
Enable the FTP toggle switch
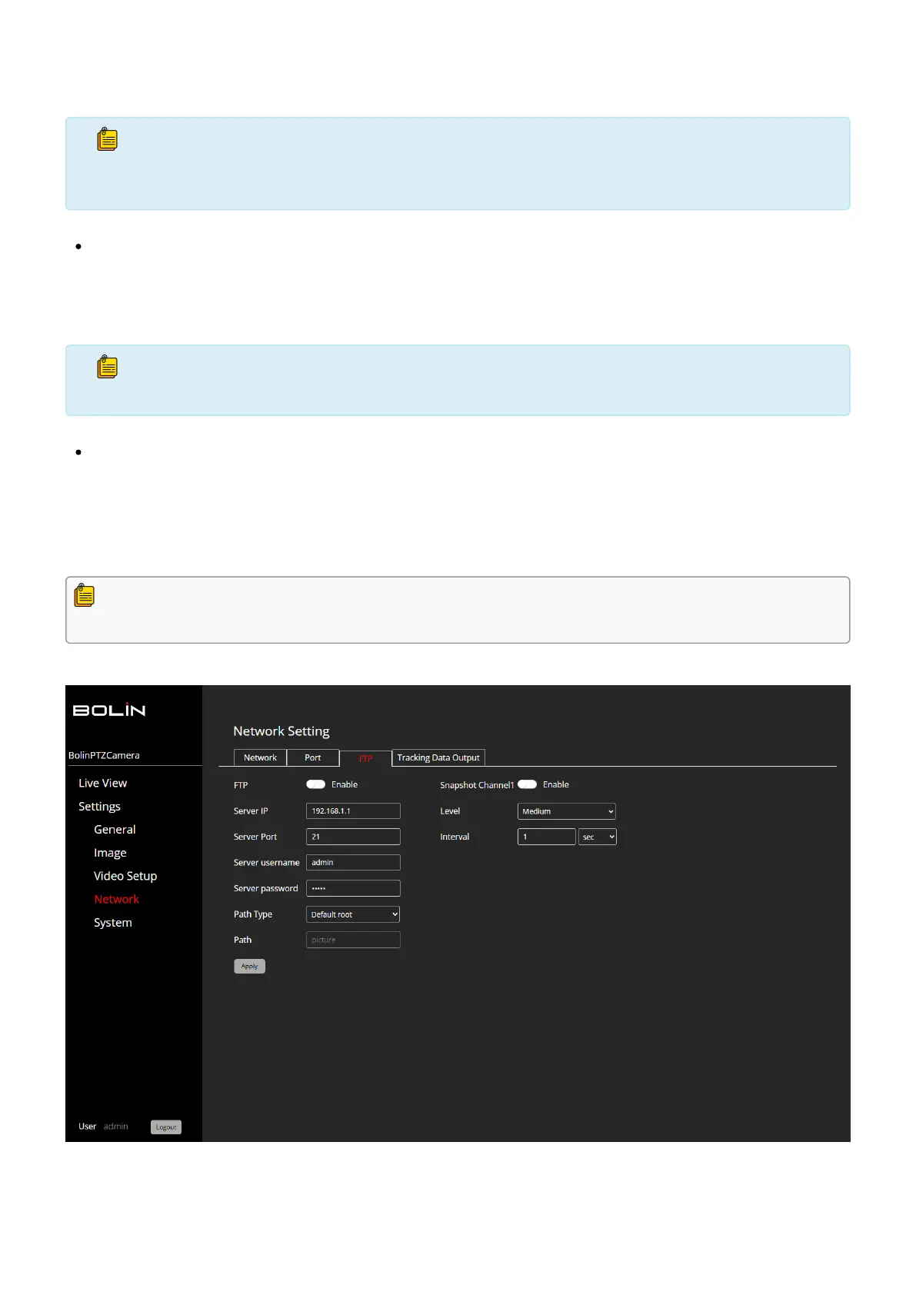(x=316, y=784)
